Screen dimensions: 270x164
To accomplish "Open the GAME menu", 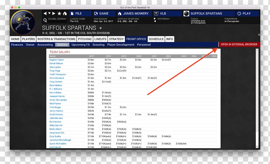I will tap(104, 13).
